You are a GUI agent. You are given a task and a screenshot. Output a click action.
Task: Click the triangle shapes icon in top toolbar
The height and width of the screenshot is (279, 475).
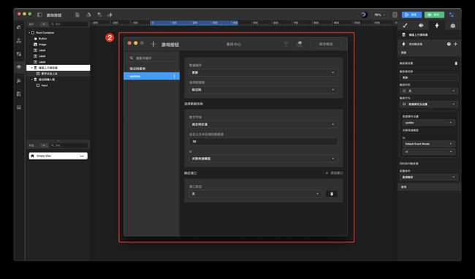click(x=88, y=15)
